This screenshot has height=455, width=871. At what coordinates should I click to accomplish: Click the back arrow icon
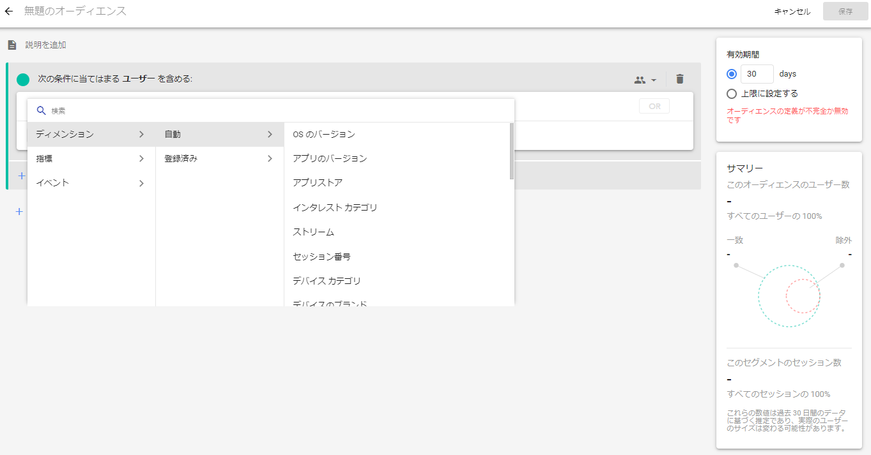point(9,11)
